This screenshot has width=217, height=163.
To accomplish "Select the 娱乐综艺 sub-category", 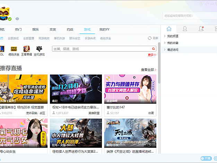I will [75, 38].
